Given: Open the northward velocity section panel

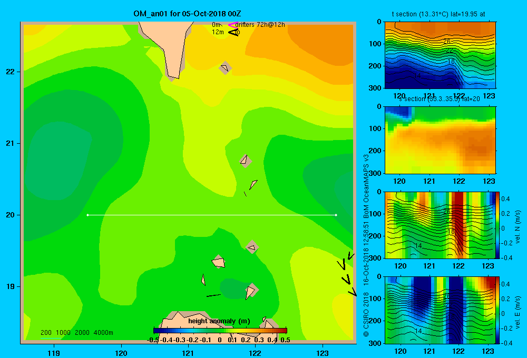Looking at the screenshot, I should coord(440,225).
